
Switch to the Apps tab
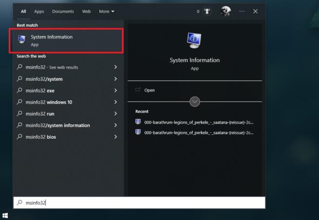[39, 11]
